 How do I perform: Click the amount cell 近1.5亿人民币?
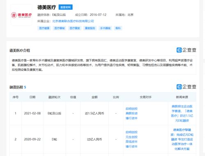[x=94, y=113]
